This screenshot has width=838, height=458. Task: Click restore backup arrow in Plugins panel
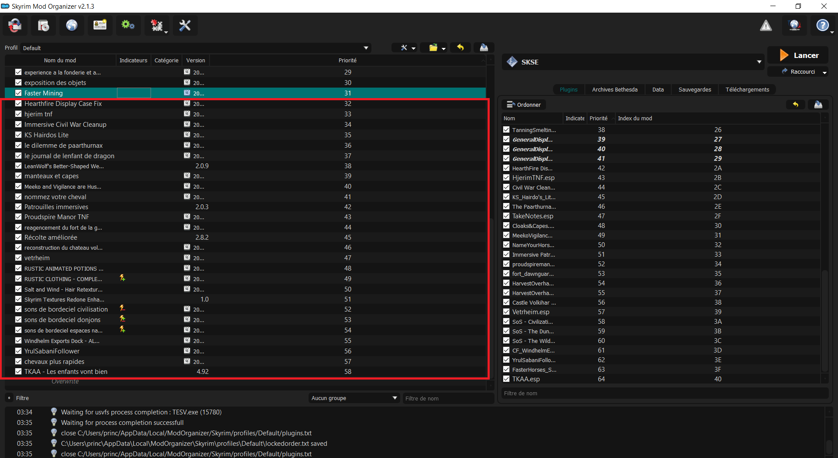tap(796, 105)
